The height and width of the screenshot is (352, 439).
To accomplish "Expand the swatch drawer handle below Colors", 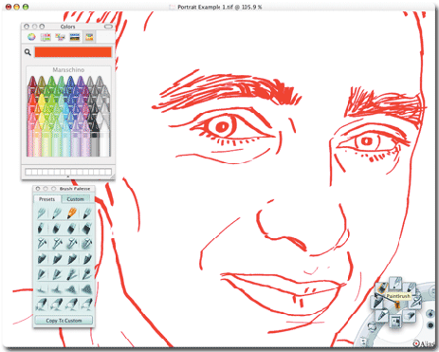I will [68, 177].
